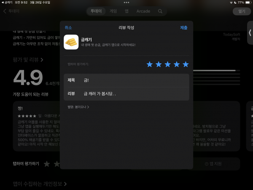Tap the fifth rating star in review dialog
The image size is (253, 190).
pos(186,64)
